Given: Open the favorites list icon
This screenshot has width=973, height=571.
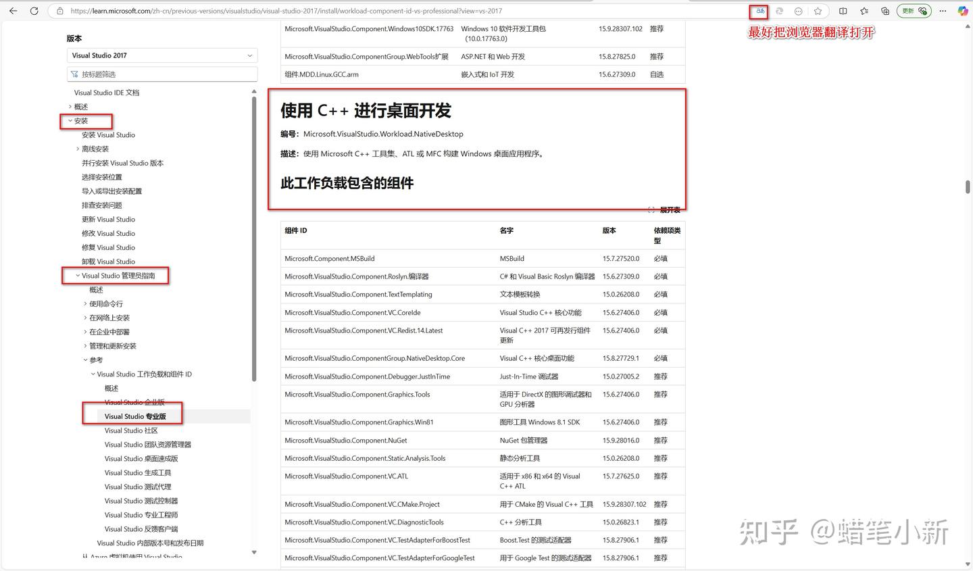Looking at the screenshot, I should point(863,11).
